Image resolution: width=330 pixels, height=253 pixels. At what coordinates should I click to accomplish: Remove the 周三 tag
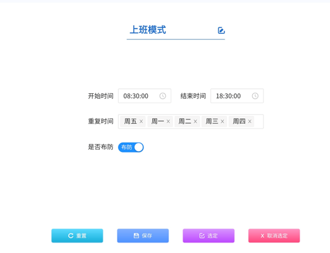[222, 122]
